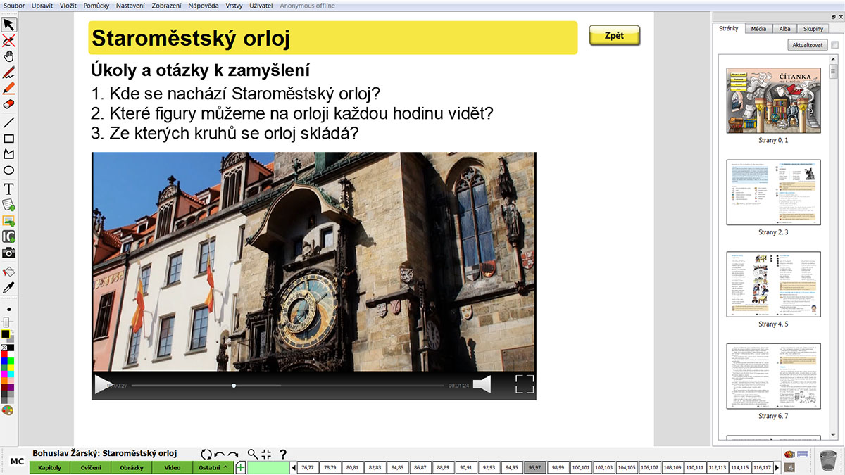Select the polygon shape tool

[x=8, y=154]
